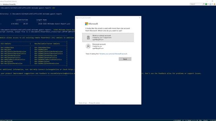Click the Old Cmdlets column header text
The image size is (216, 121).
[6, 44]
